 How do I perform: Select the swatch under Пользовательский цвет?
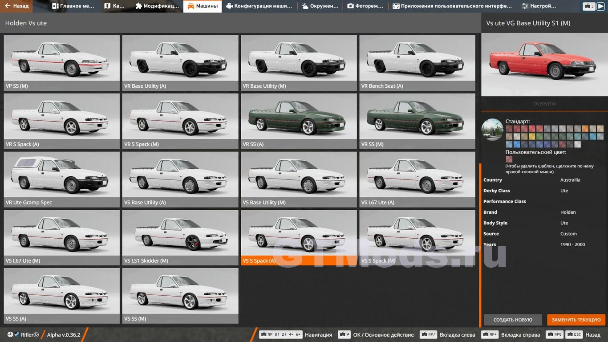pyautogui.click(x=509, y=159)
